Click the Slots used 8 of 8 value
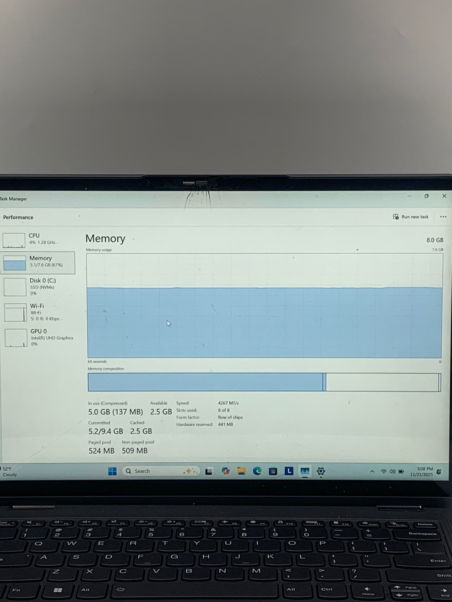 (x=224, y=410)
